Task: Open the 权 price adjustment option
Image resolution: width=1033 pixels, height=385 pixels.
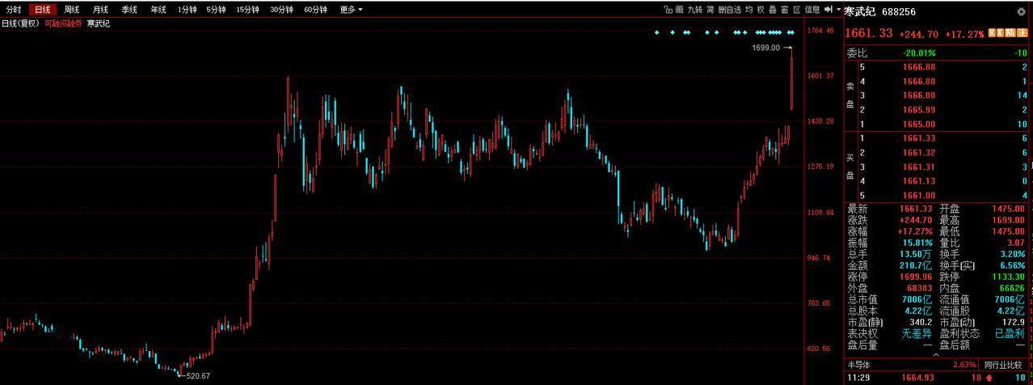Action: tap(761, 10)
